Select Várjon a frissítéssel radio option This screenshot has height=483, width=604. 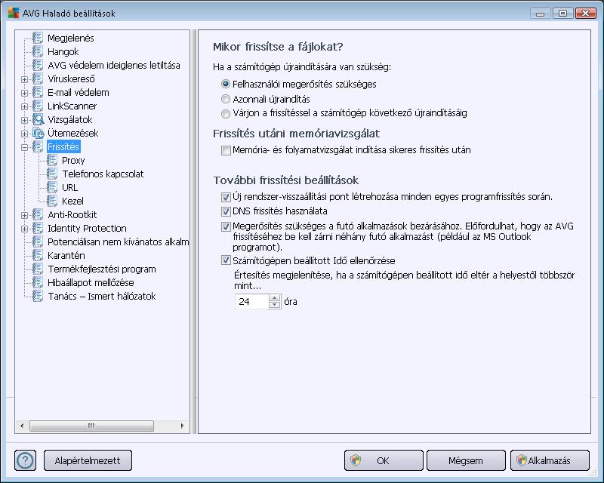[226, 113]
